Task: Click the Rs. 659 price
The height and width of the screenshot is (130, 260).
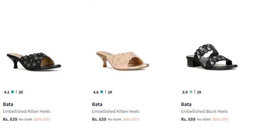Action: [188, 119]
